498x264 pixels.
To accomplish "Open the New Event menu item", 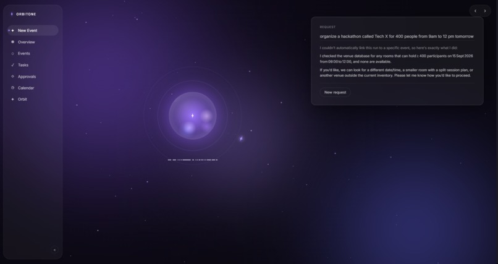I will [x=33, y=30].
